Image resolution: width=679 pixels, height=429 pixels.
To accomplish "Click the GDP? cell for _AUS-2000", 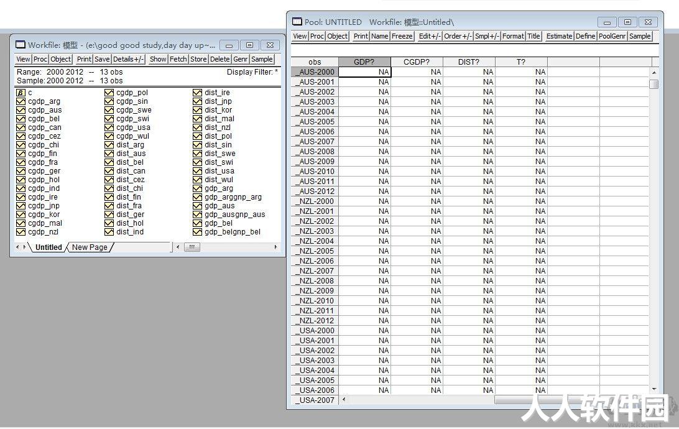I will 364,72.
